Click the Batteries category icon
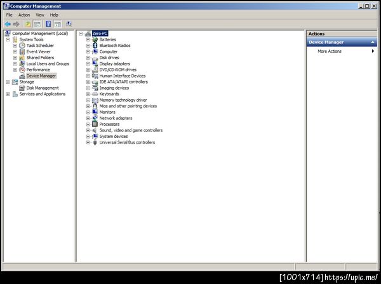The height and width of the screenshot is (284, 381). click(x=95, y=39)
